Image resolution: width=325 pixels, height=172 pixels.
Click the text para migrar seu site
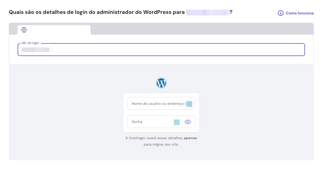click(x=161, y=145)
